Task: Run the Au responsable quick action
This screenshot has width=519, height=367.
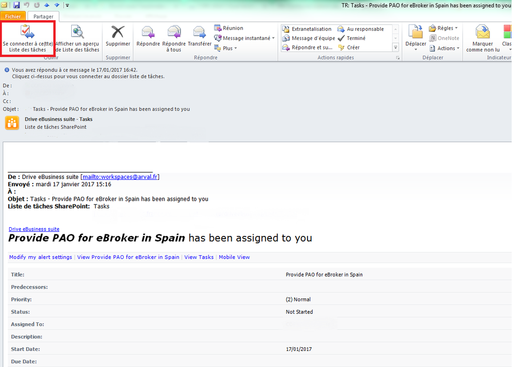Action: tap(361, 29)
